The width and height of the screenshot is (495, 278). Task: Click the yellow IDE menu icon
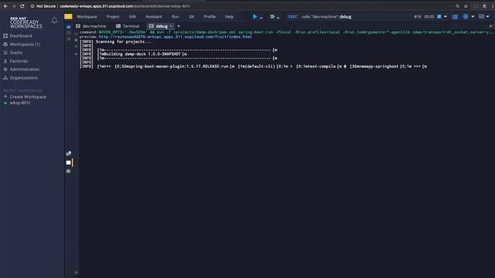tap(68, 17)
